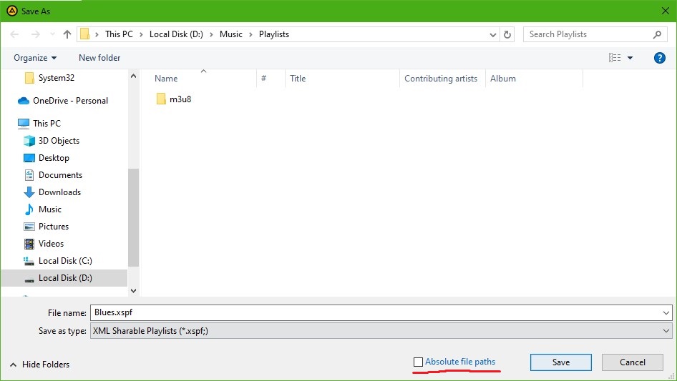This screenshot has width=677, height=381.
Task: Open the File name history dropdown arrow
Action: [x=666, y=312]
